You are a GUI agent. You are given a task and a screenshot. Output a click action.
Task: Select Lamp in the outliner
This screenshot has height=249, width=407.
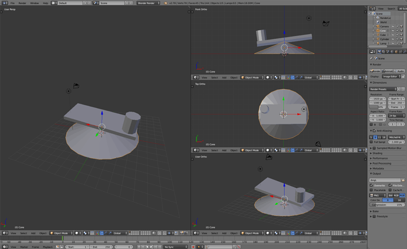point(383,43)
